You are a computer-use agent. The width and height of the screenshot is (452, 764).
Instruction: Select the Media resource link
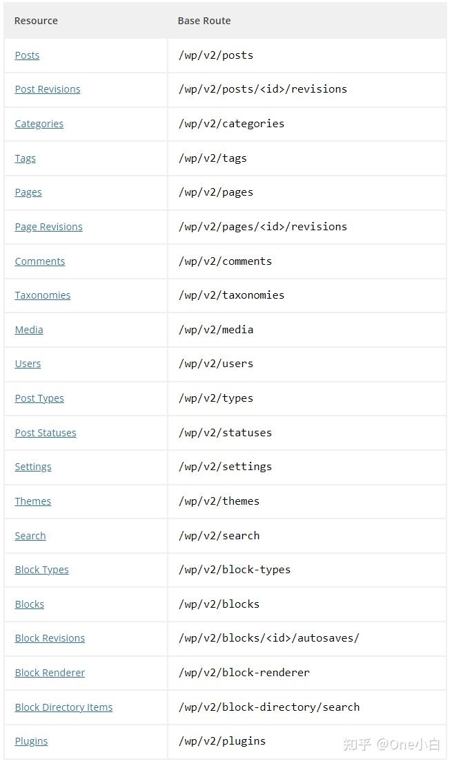(29, 330)
